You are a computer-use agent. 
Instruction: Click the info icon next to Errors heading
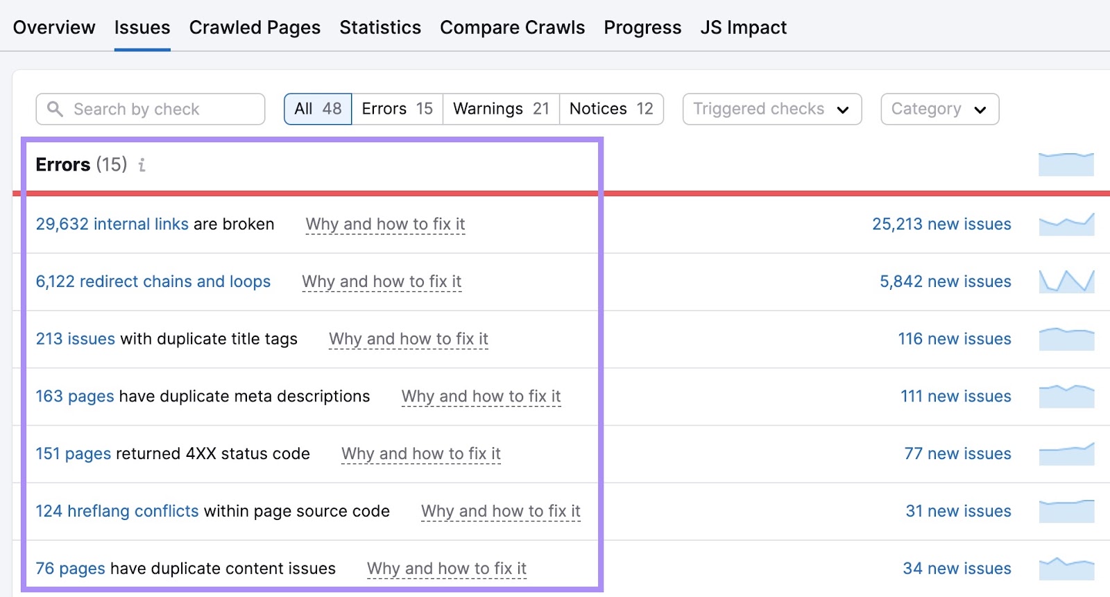pyautogui.click(x=142, y=165)
